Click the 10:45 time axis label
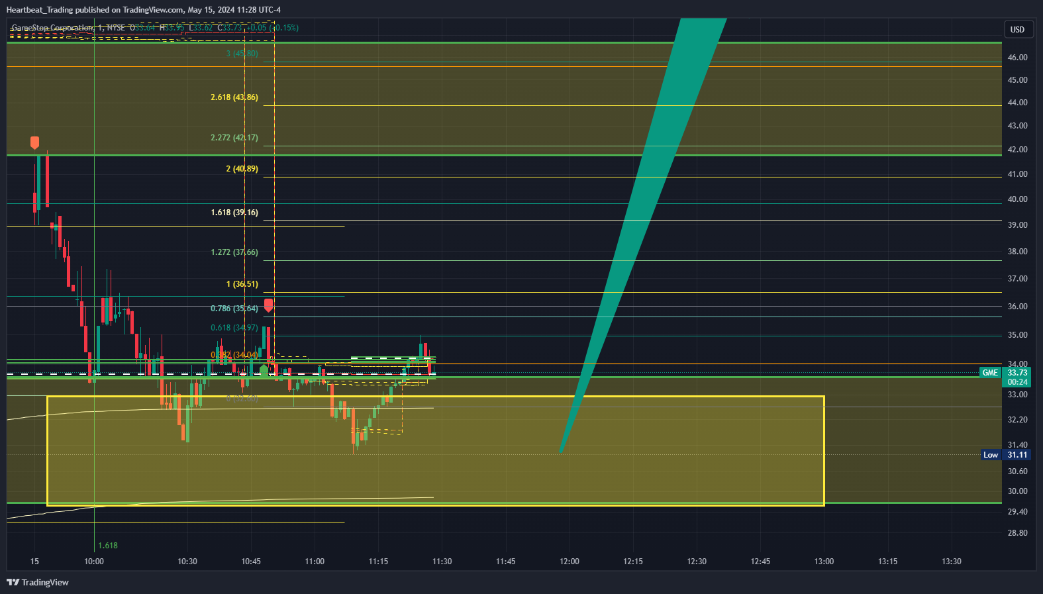 (x=251, y=562)
